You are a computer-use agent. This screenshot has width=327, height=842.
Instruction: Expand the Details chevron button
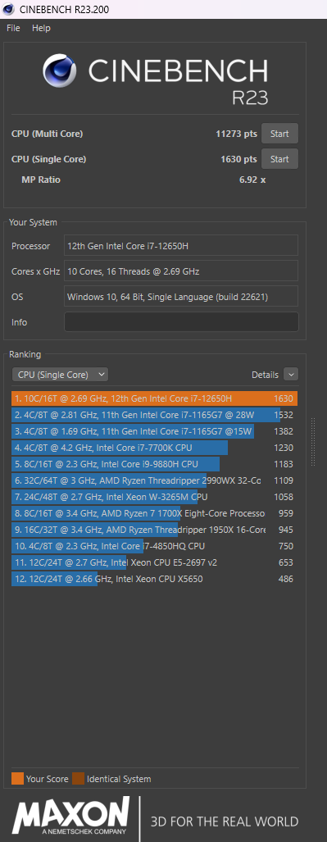[x=291, y=375]
